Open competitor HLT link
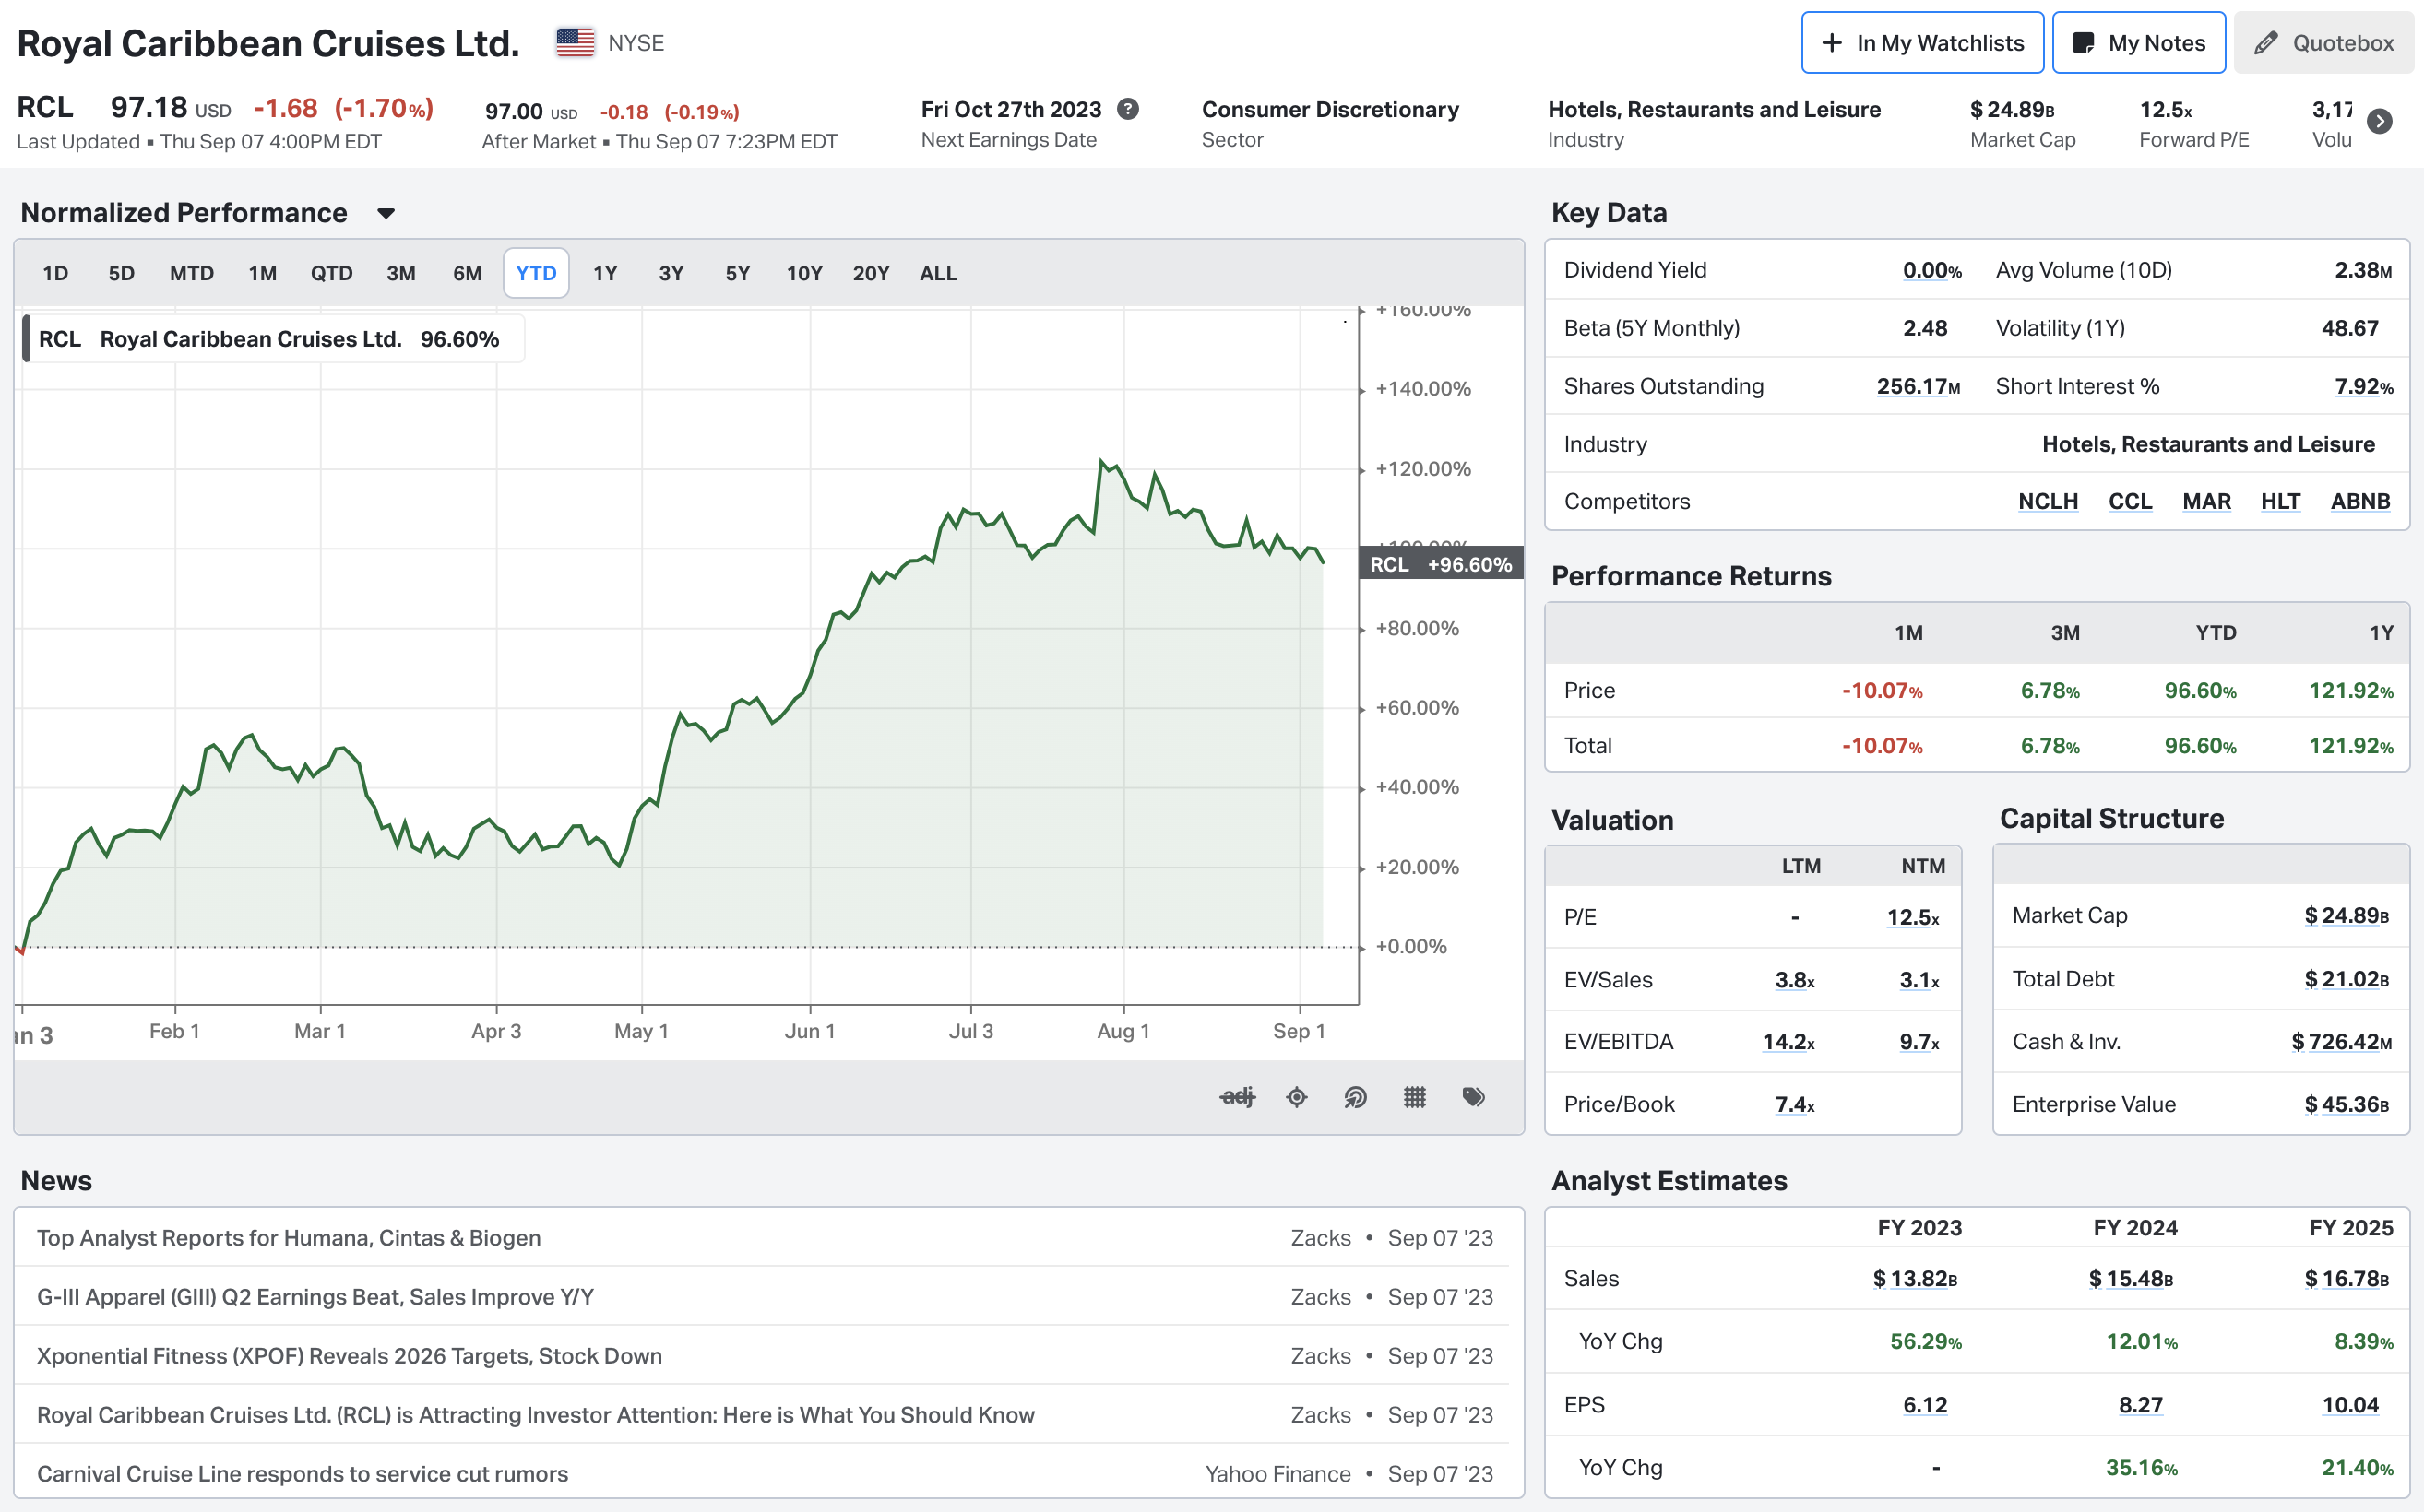 click(x=2280, y=501)
